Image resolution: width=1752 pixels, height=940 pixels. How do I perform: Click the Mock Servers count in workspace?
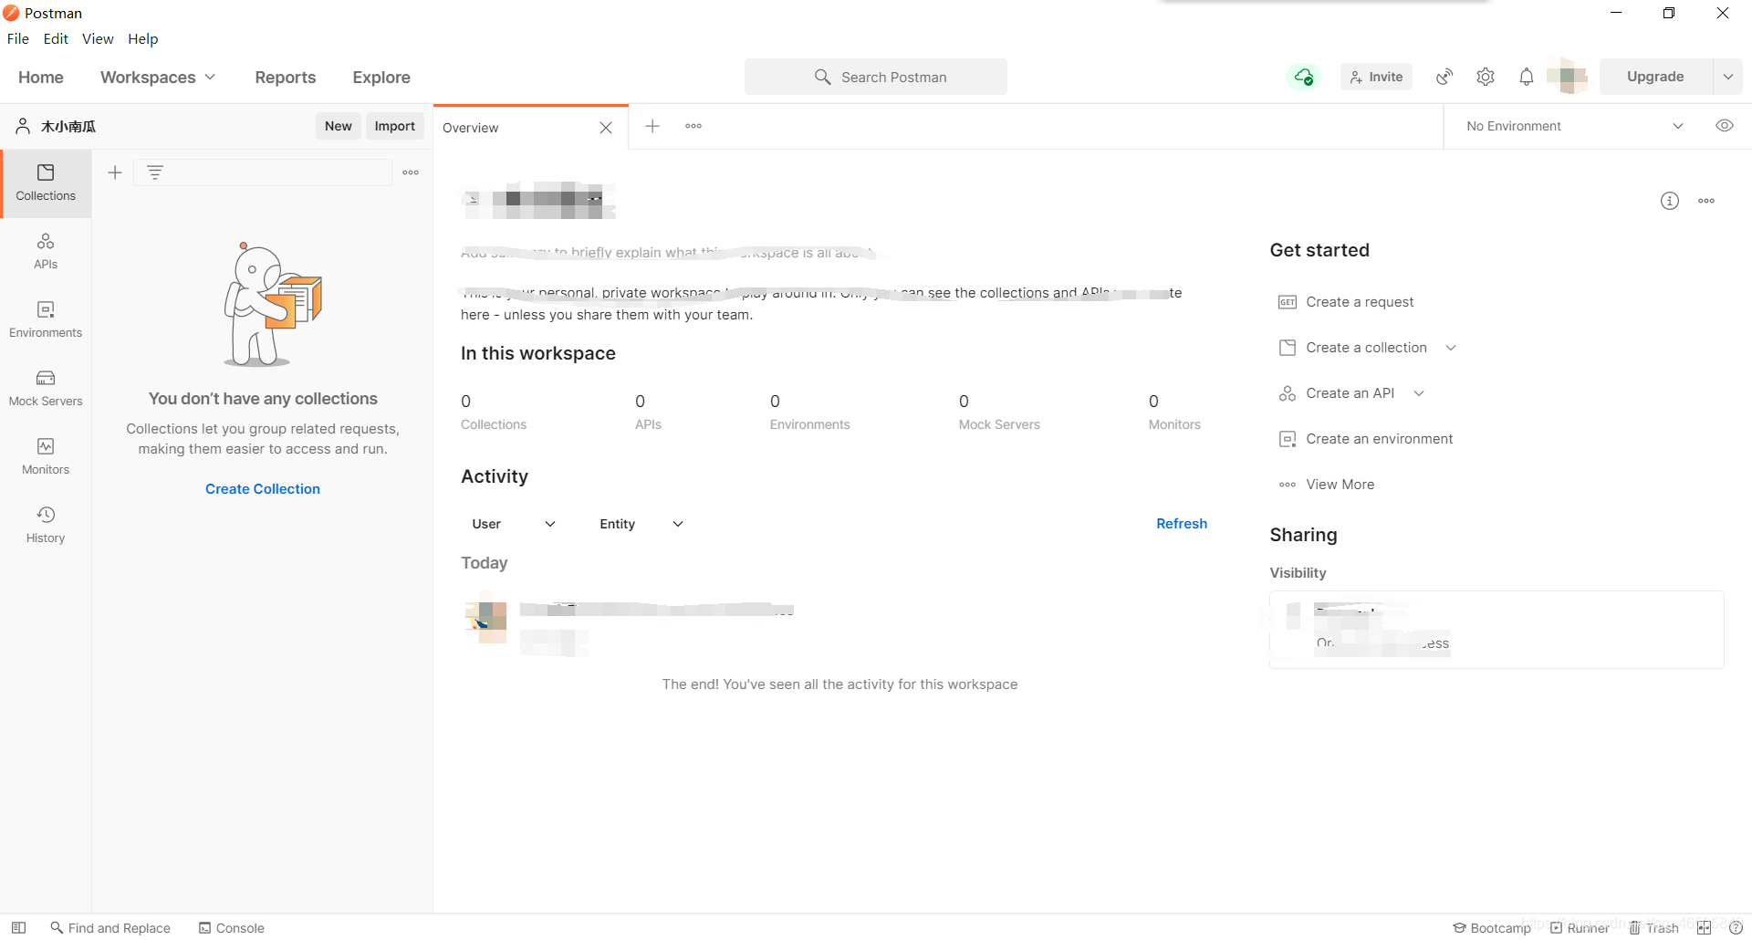pyautogui.click(x=999, y=412)
